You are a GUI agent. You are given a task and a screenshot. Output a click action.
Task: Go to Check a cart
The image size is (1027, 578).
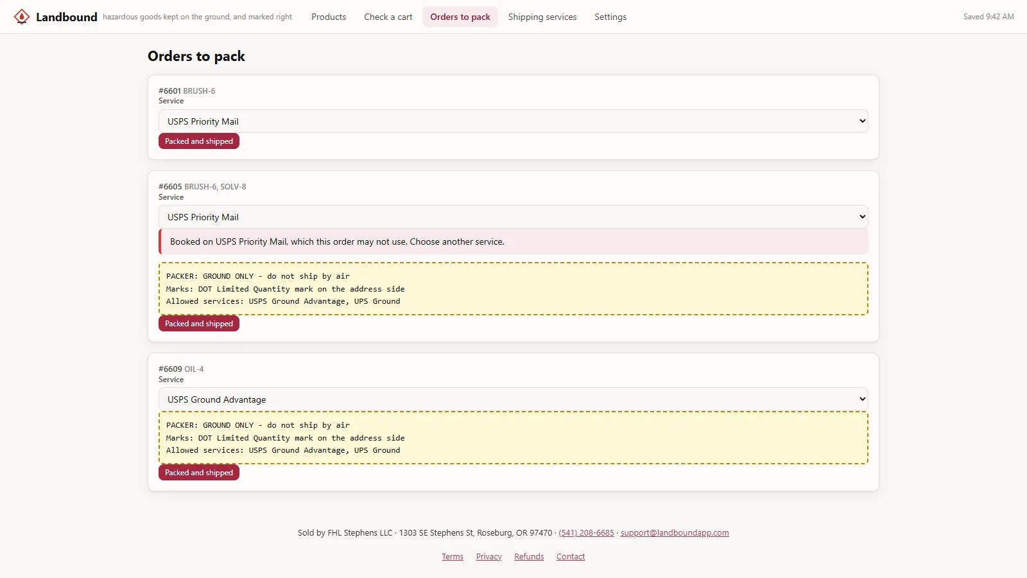(x=388, y=17)
